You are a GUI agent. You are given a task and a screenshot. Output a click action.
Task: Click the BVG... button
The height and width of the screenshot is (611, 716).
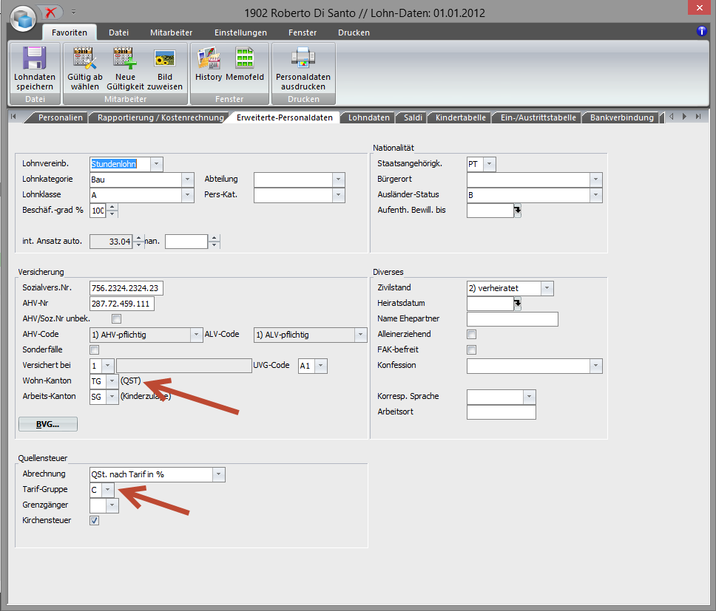(47, 424)
